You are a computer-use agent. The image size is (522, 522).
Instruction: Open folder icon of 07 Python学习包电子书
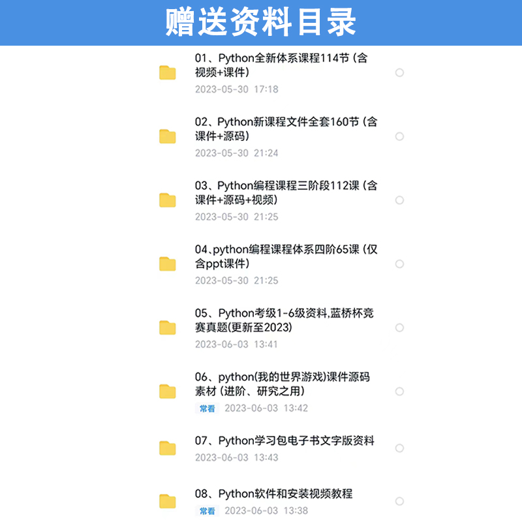coord(168,448)
